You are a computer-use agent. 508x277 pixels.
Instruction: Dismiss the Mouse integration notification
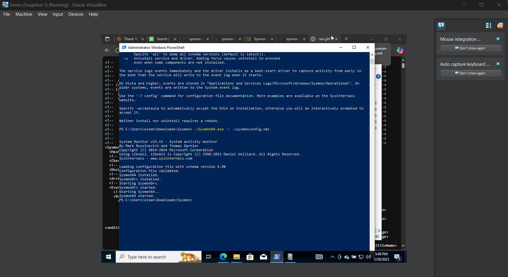[498, 39]
